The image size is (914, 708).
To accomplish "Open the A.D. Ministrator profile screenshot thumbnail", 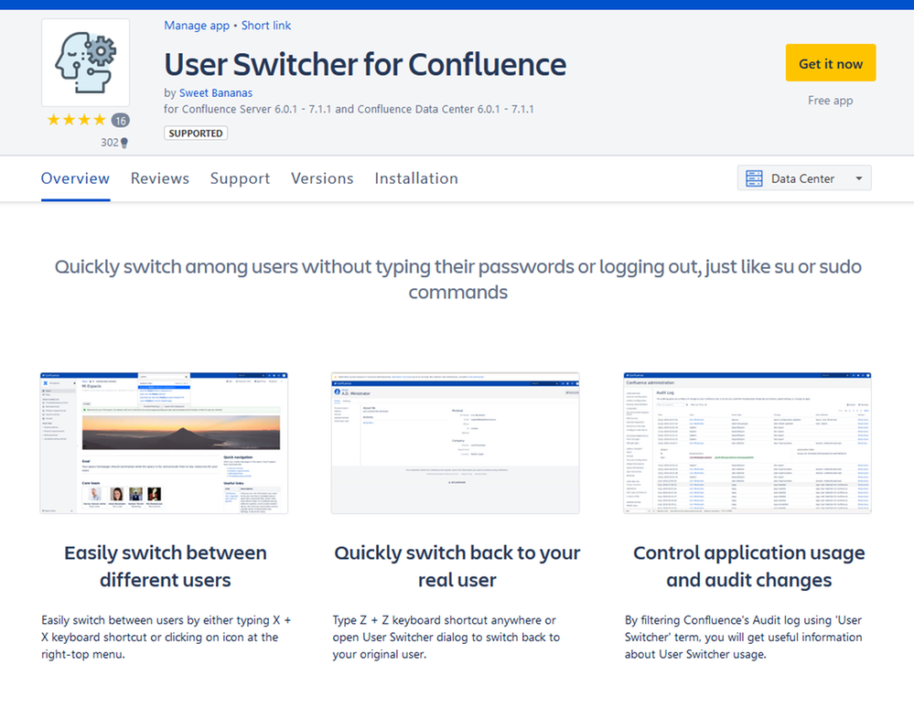I will coord(456,443).
